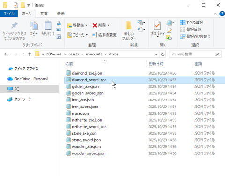Click New folder icon in title bar
The height and width of the screenshot is (176, 225).
tap(22, 5)
